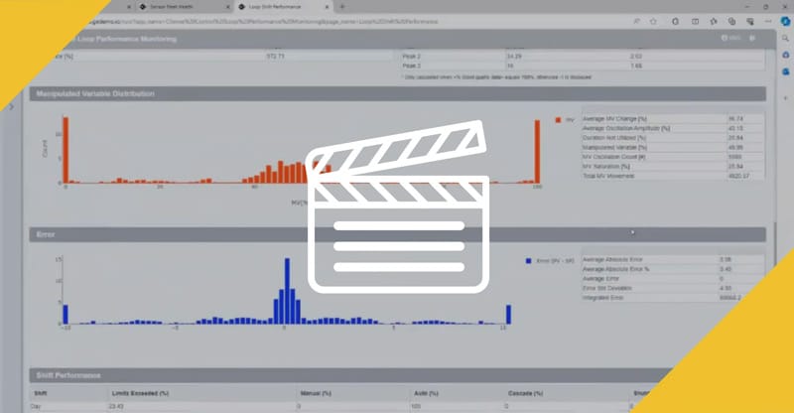
Task: Select the Average Absolute Error row
Action: tap(673, 259)
